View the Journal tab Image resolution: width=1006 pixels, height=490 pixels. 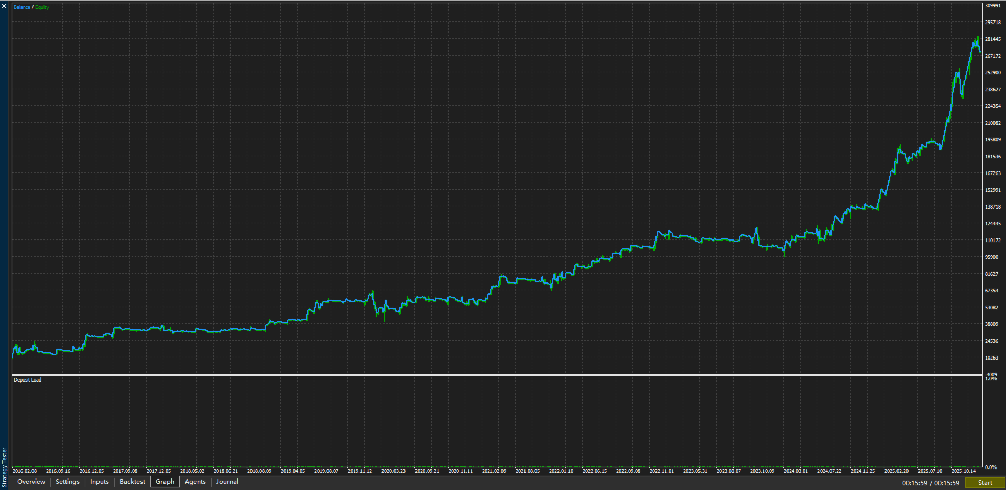227,482
